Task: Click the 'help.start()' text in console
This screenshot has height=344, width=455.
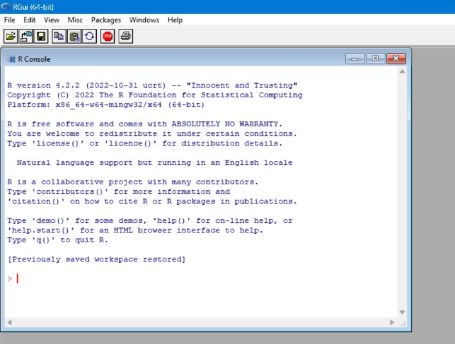Action: click(x=41, y=230)
